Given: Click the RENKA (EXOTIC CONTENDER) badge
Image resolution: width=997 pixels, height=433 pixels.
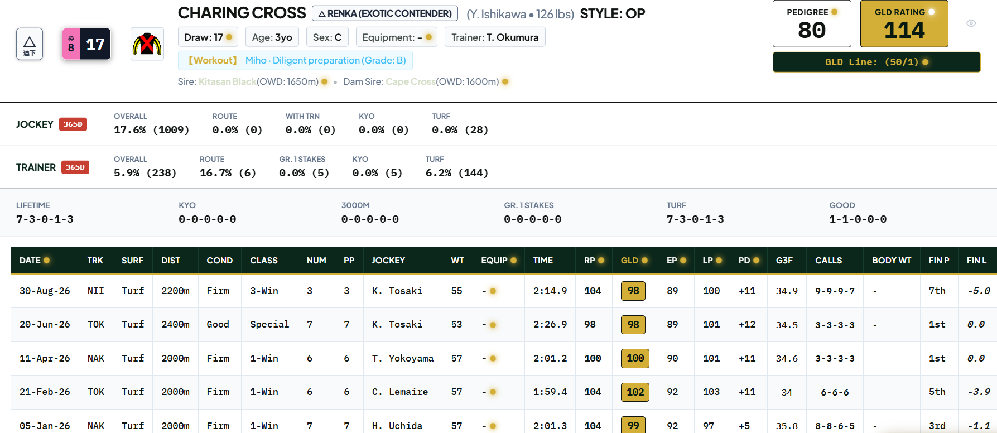Looking at the screenshot, I should (x=385, y=13).
